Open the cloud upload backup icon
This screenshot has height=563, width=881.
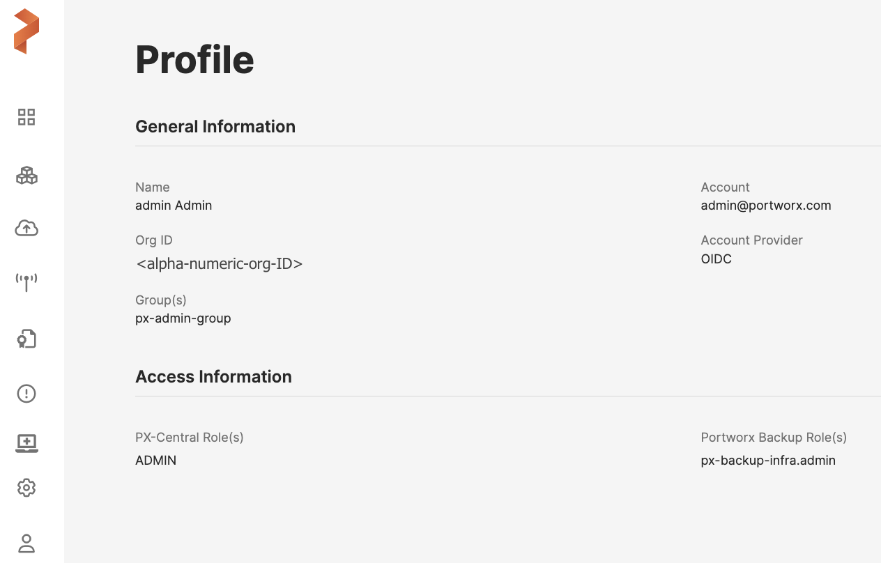26,228
